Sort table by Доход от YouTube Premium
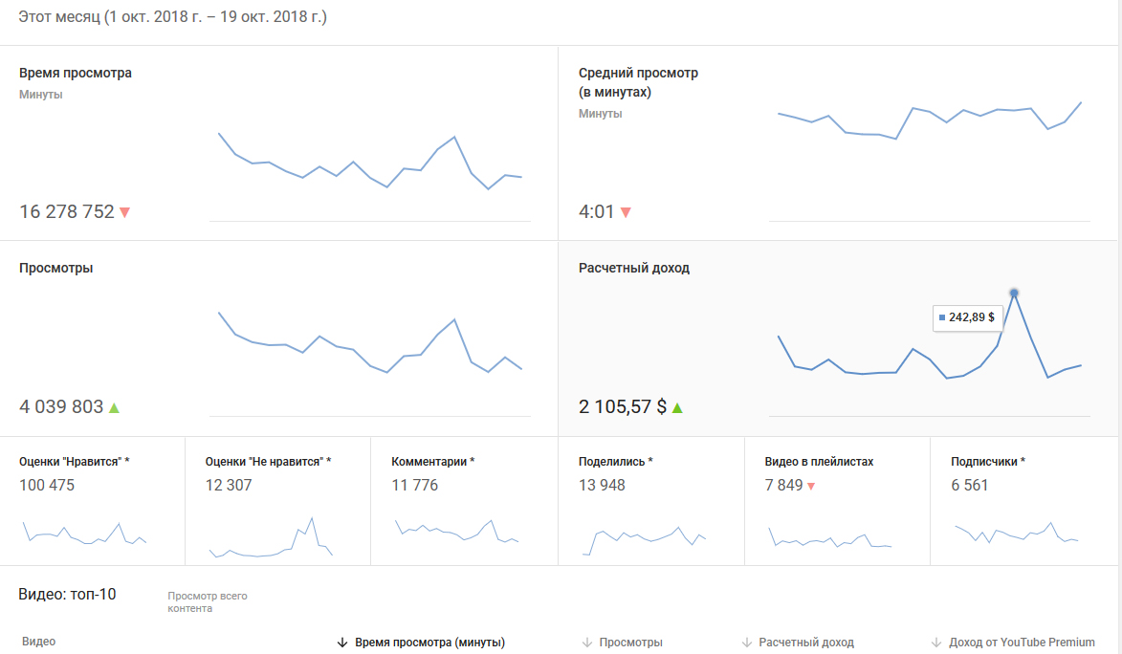1122x654 pixels. click(1021, 643)
